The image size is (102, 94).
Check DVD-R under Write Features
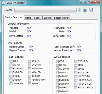tap(57, 73)
